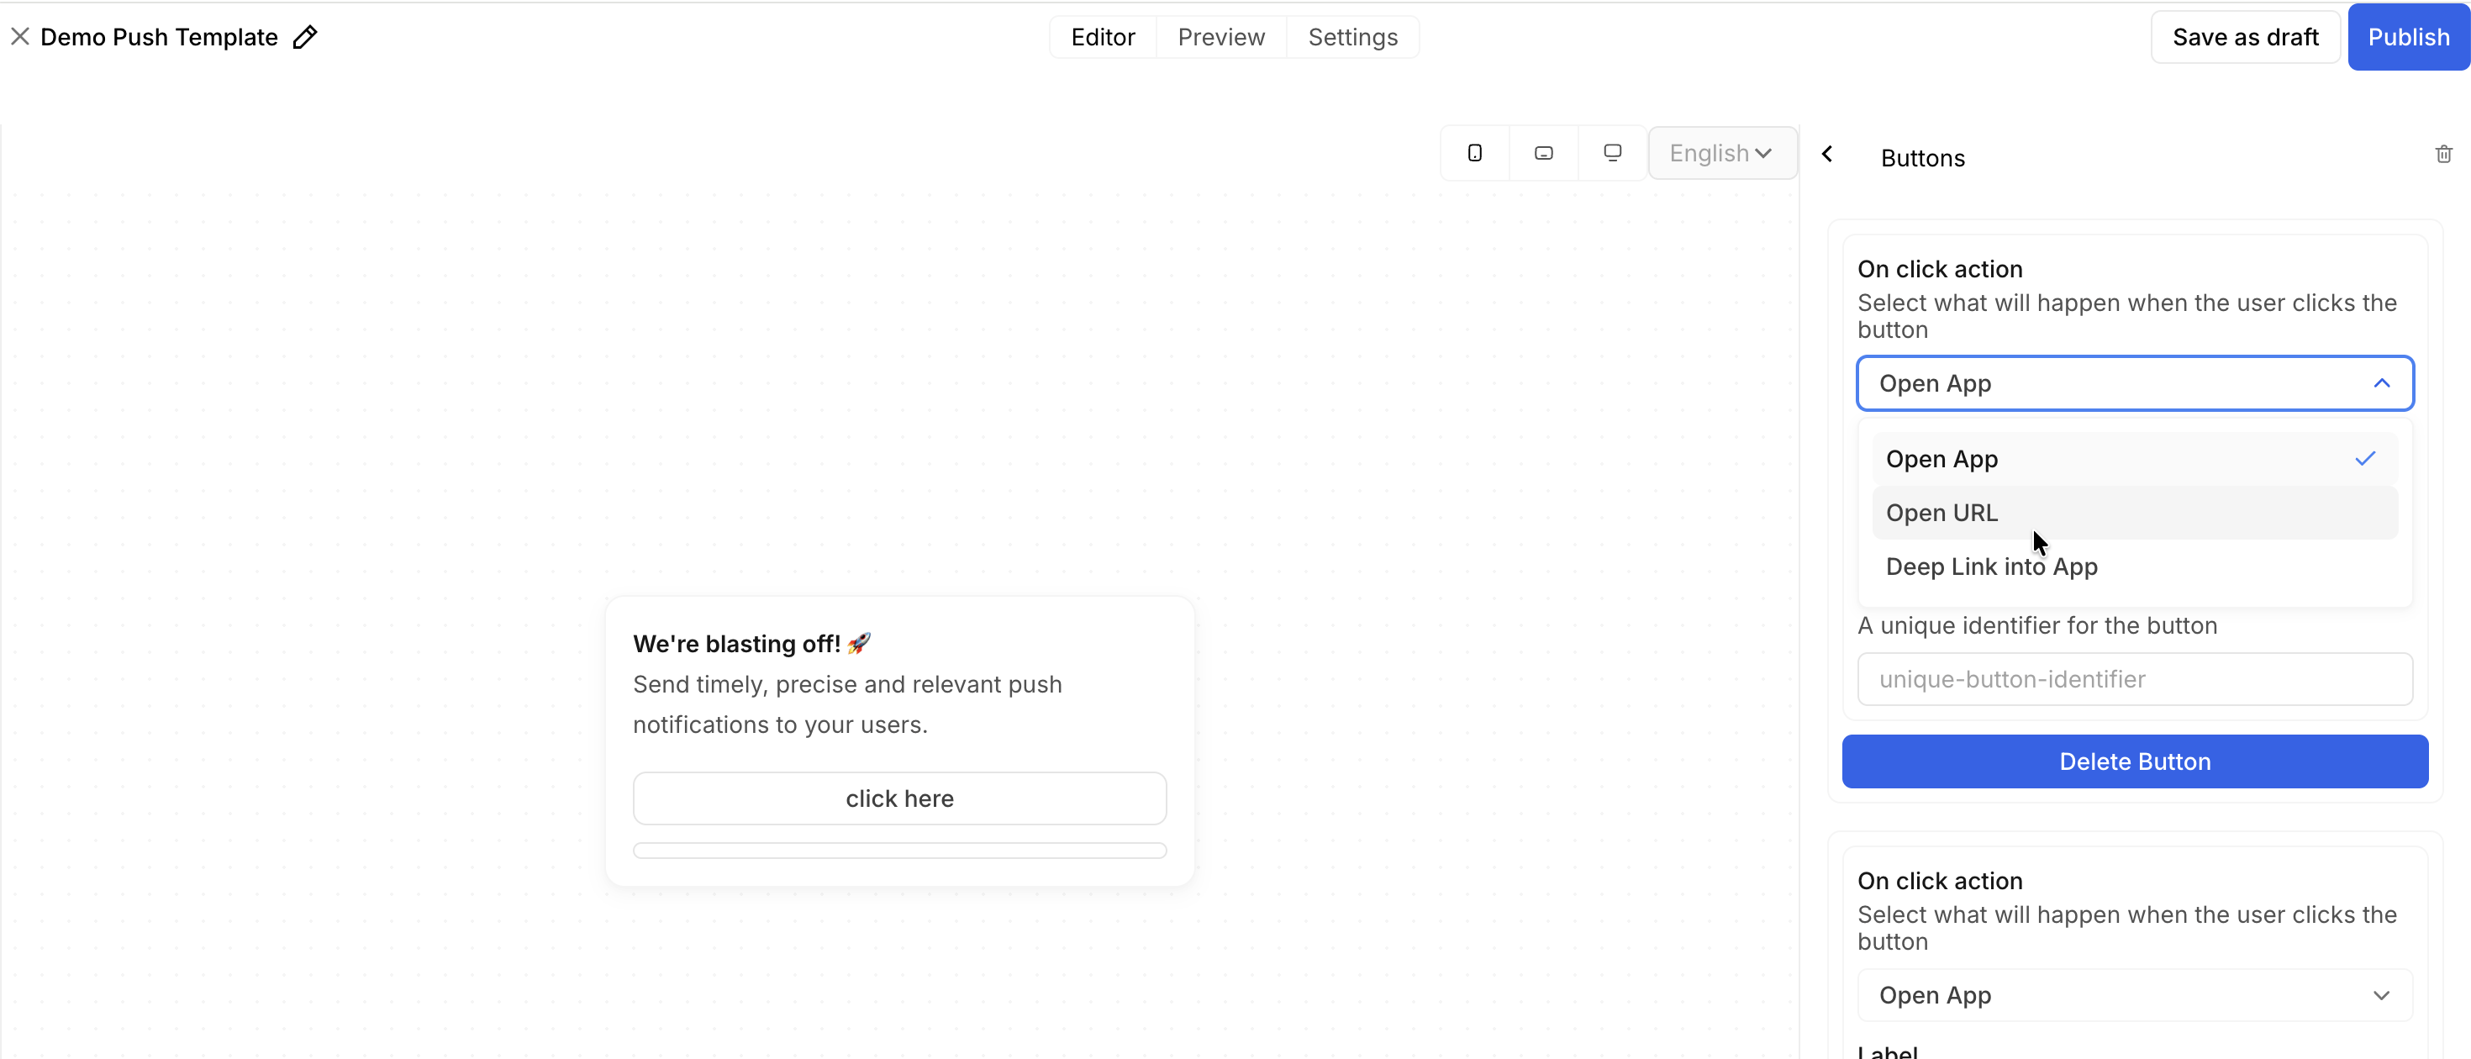
Task: Expand the second Open App action dropdown
Action: tap(2134, 995)
